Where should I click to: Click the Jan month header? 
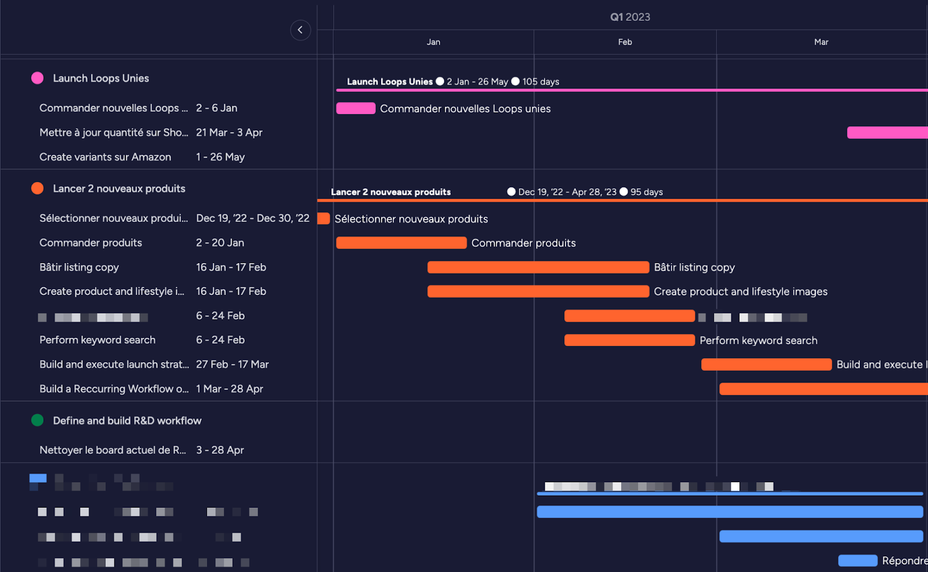point(433,42)
